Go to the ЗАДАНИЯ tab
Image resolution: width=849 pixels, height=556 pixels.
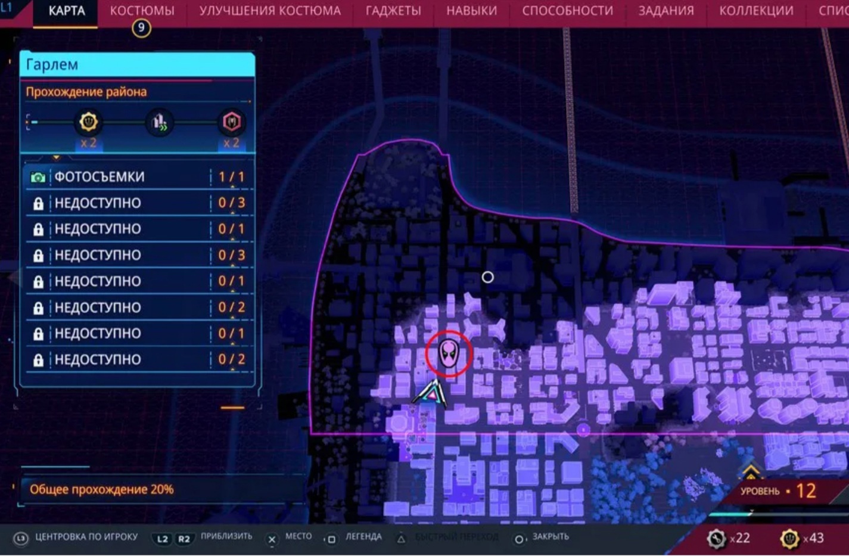point(665,11)
